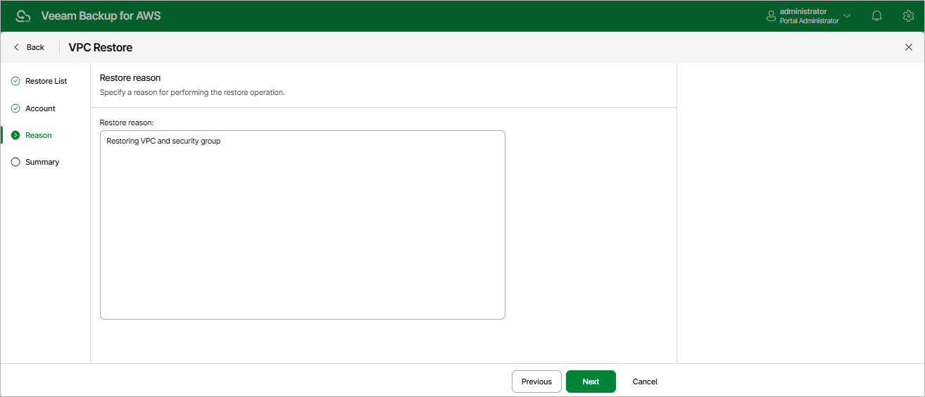Click the 'Restore reason:' field label
The width and height of the screenshot is (925, 397).
127,122
